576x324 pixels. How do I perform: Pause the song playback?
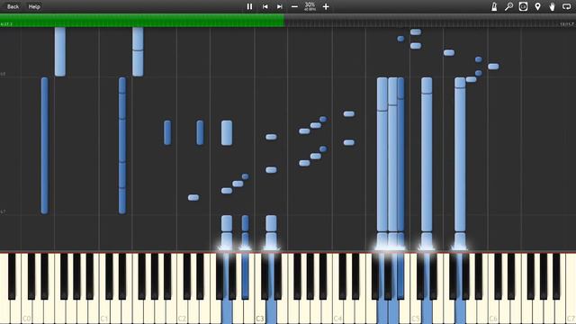pyautogui.click(x=250, y=6)
